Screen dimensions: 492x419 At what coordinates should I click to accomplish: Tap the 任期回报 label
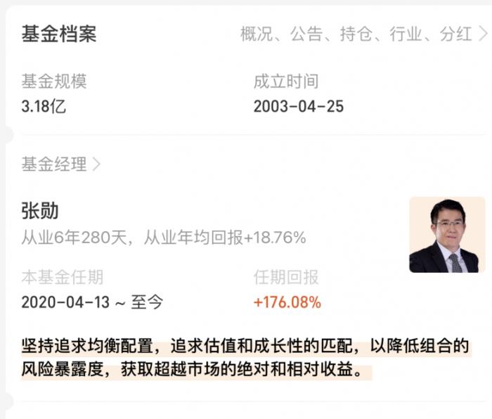[x=286, y=277]
